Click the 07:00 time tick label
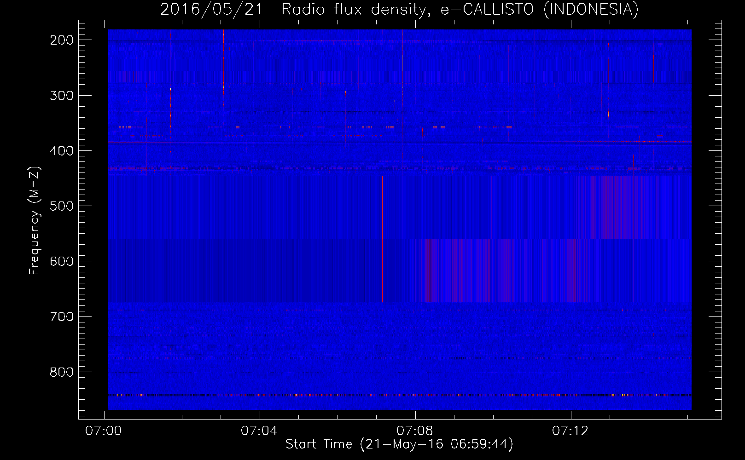Viewport: 745px width, 460px height. pyautogui.click(x=104, y=431)
